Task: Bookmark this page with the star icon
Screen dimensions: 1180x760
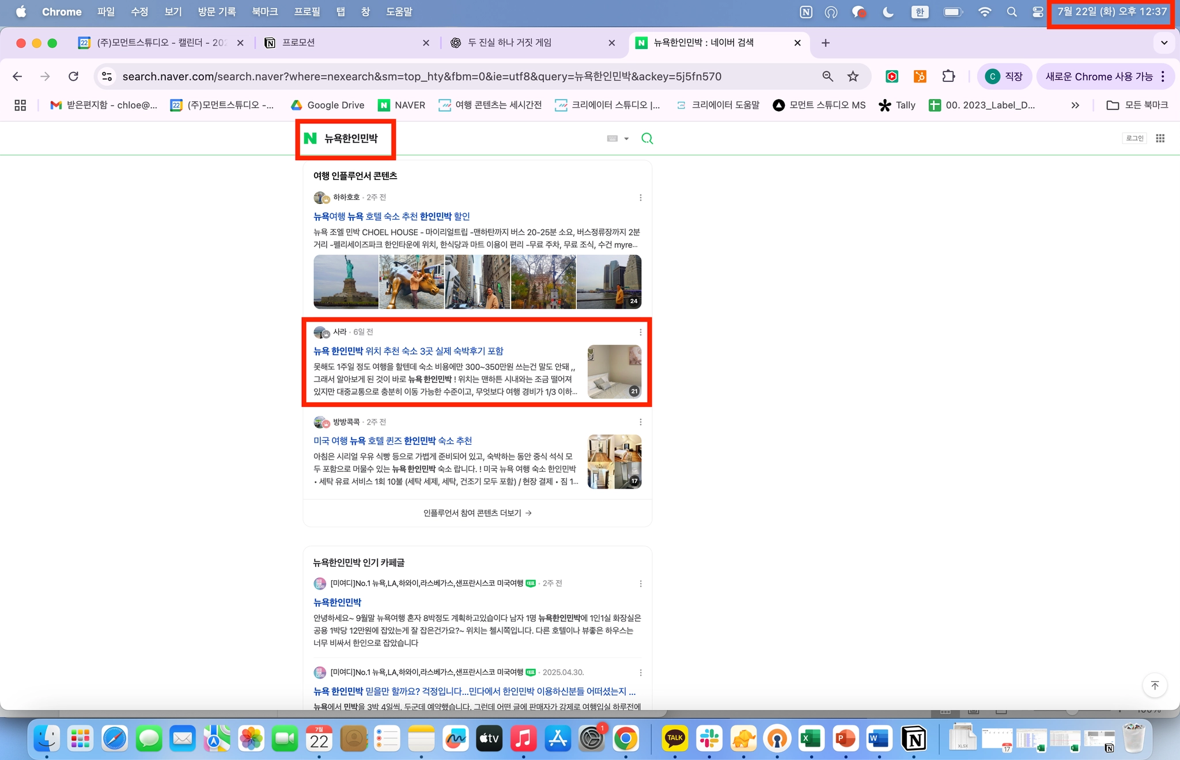Action: coord(853,77)
